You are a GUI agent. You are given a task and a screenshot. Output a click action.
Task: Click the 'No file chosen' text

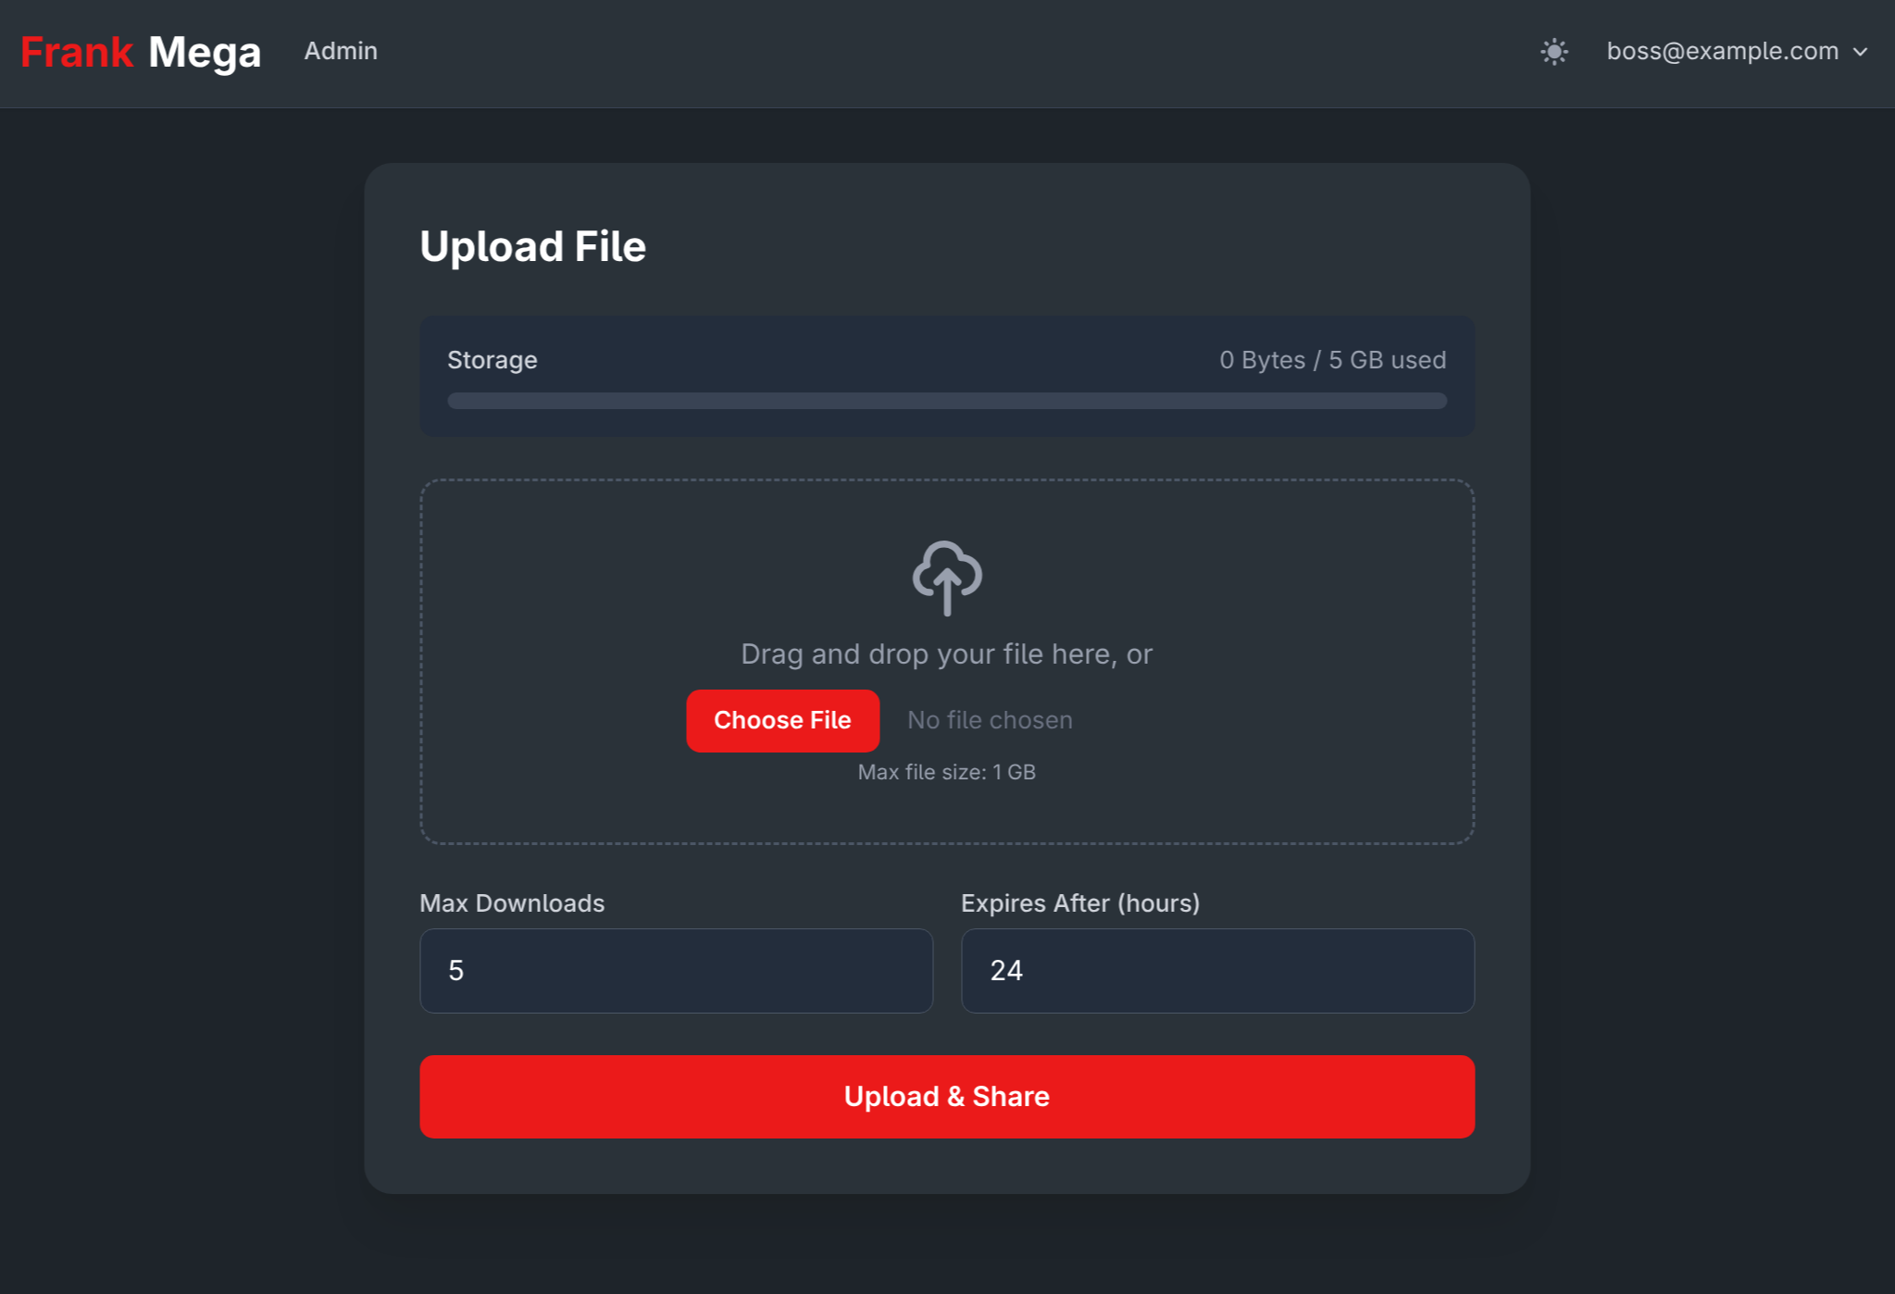(989, 720)
